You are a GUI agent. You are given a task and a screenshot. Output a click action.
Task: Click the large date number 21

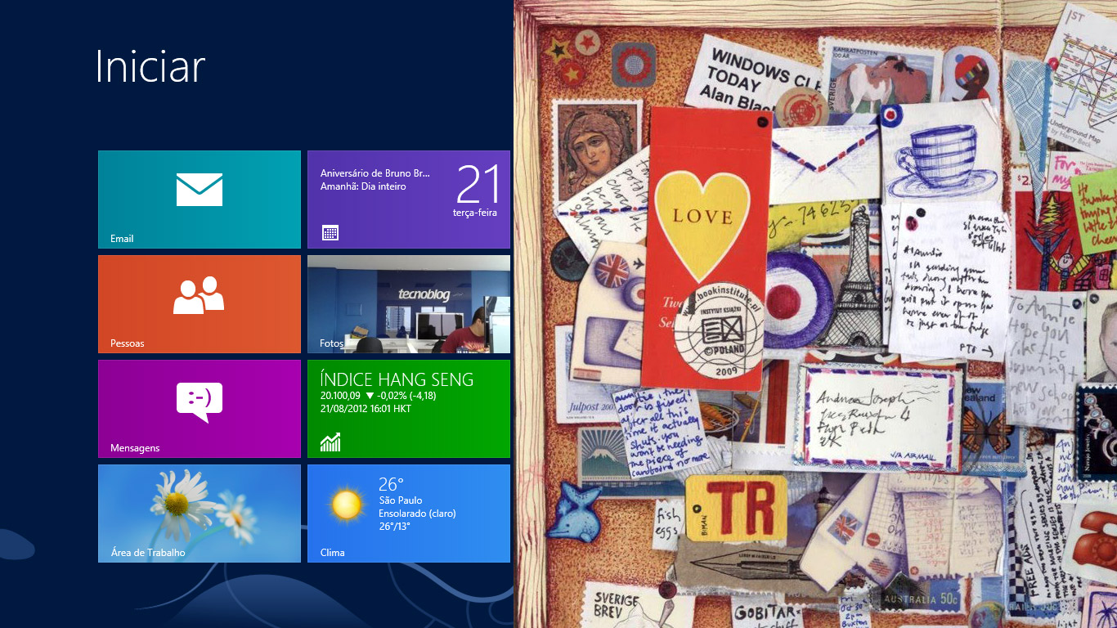pos(478,184)
